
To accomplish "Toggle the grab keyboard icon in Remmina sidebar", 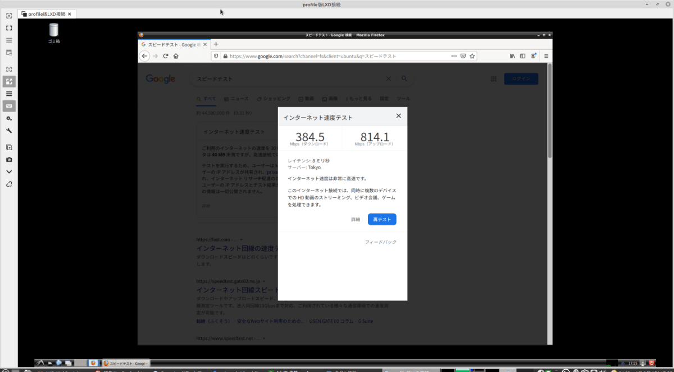I will [x=9, y=106].
